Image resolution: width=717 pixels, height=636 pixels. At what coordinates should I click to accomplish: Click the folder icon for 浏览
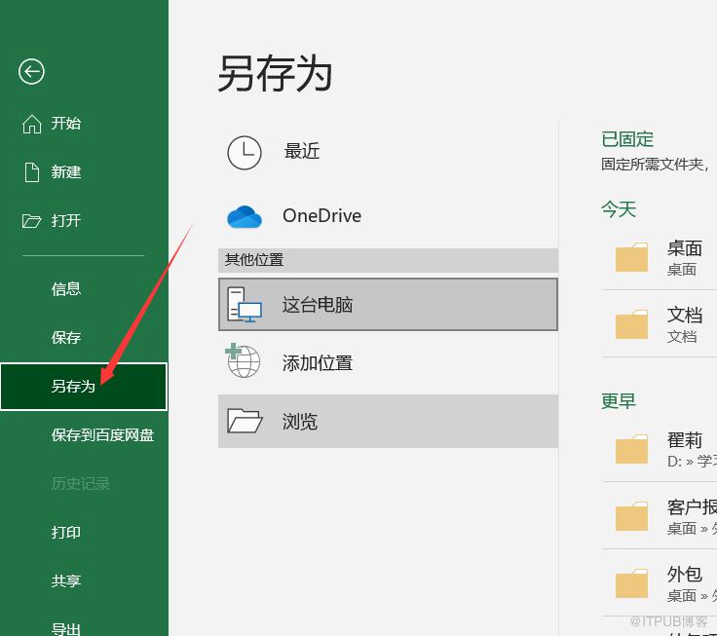tap(245, 421)
